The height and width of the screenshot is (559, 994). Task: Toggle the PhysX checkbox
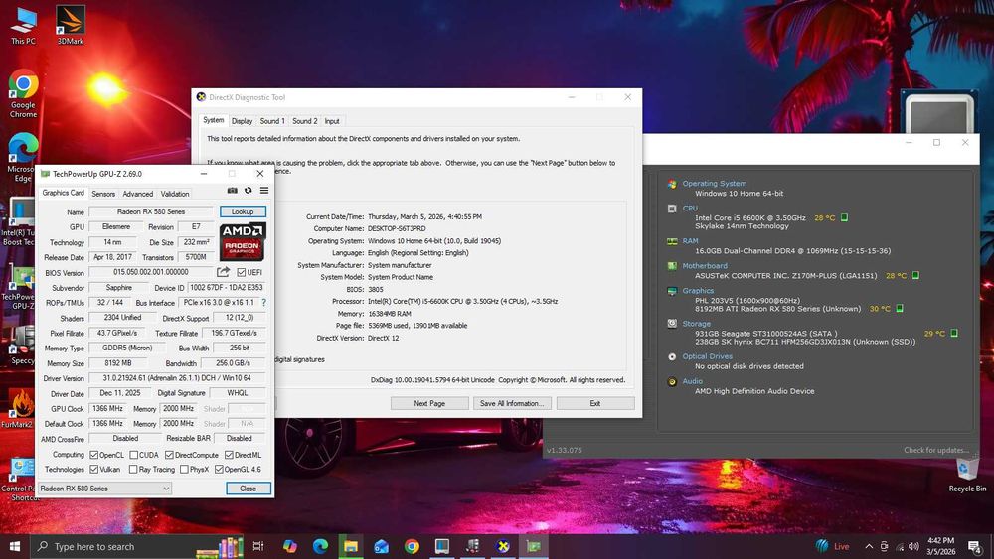[184, 469]
